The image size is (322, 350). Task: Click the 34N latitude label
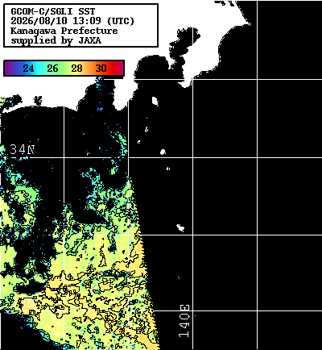click(23, 149)
